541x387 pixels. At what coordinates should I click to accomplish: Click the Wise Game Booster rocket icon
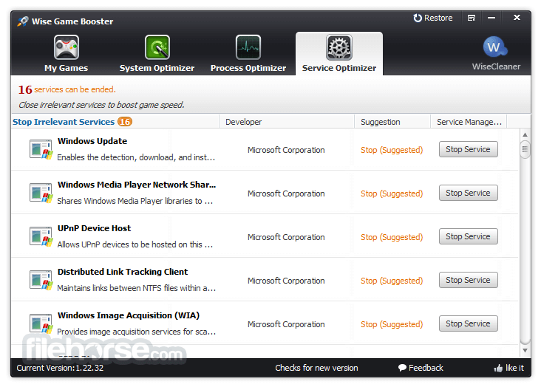pos(23,21)
